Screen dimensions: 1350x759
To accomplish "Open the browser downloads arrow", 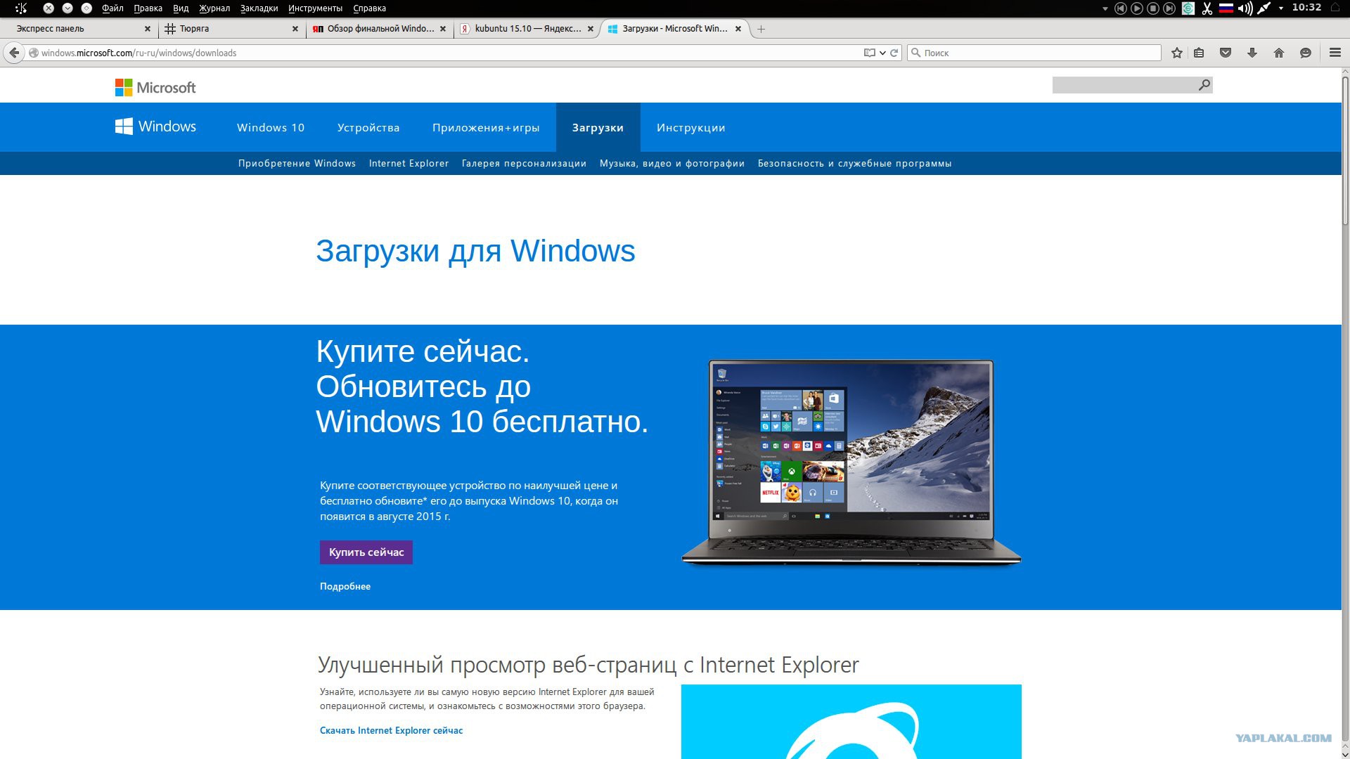I will (x=1252, y=53).
